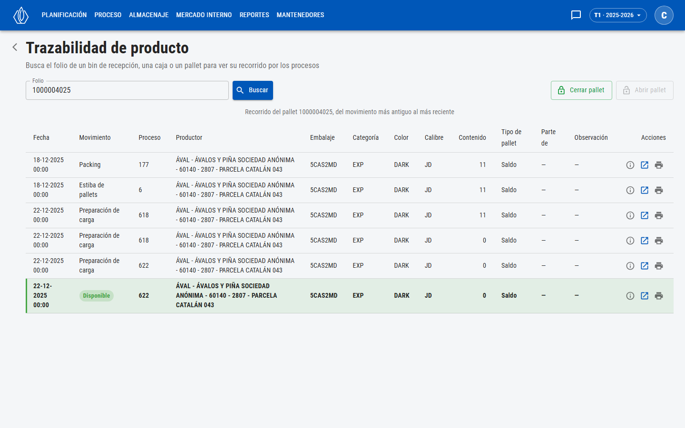Open details link for process 618 row with contenido 0
Screen dimensions: 685x428
point(645,241)
